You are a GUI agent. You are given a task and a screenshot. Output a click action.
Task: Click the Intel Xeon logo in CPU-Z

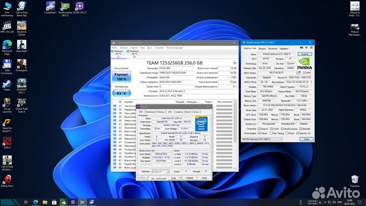coord(201,123)
